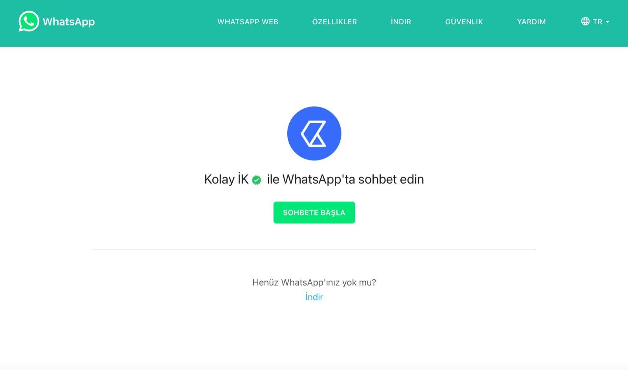Image resolution: width=628 pixels, height=370 pixels.
Task: Select İNDİR in the top navigation
Action: pyautogui.click(x=401, y=22)
